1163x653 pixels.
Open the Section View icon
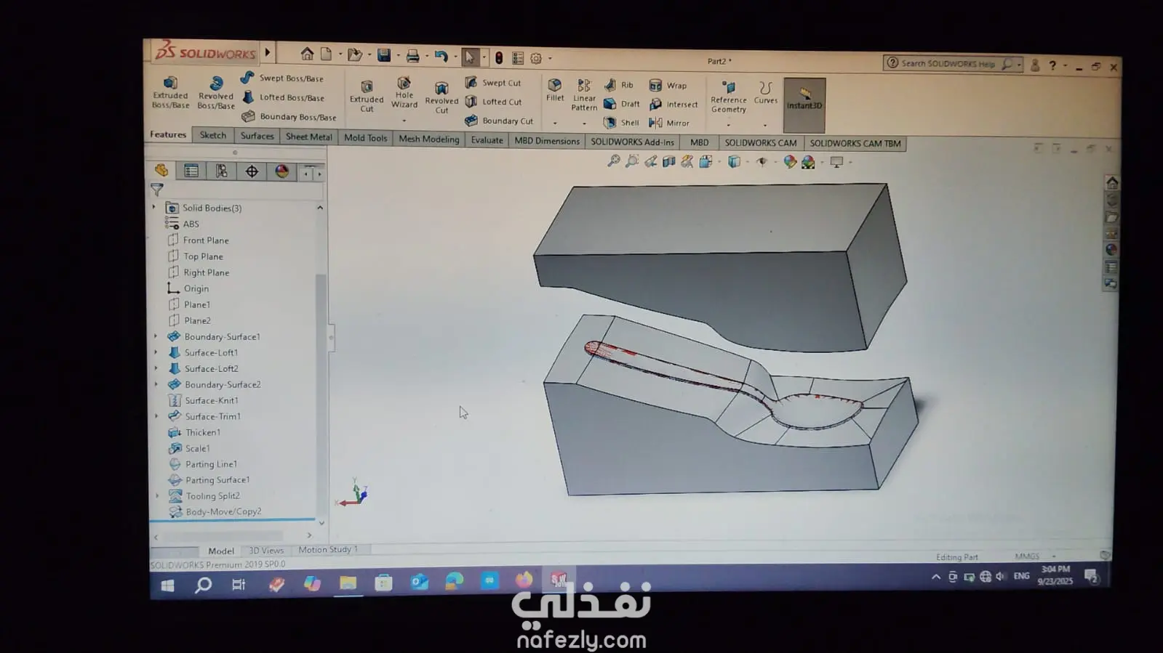pyautogui.click(x=668, y=161)
